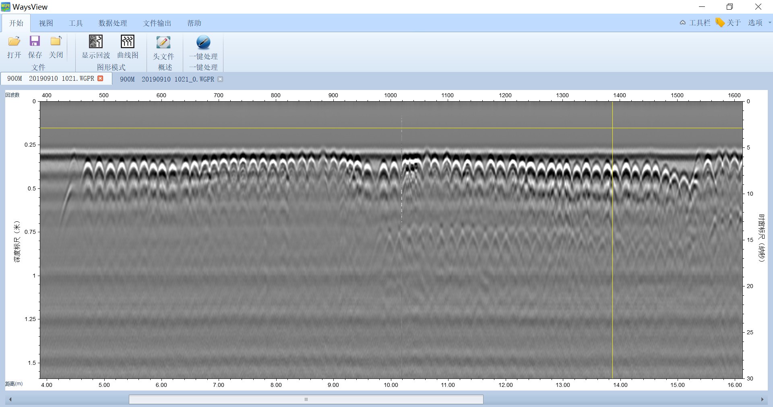773x407 pixels.
Task: Restore down the WaysView window
Action: 730,7
